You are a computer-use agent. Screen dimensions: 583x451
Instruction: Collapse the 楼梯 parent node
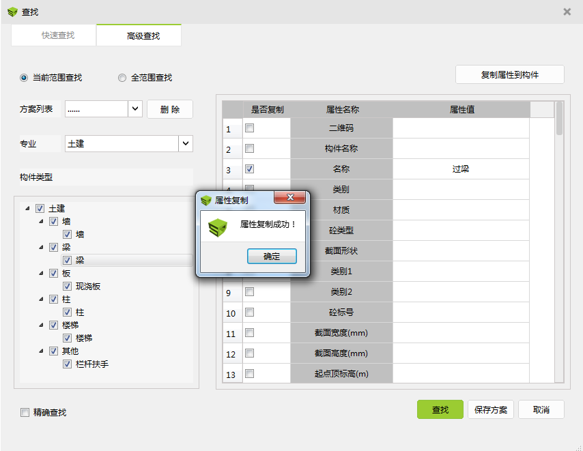(41, 325)
